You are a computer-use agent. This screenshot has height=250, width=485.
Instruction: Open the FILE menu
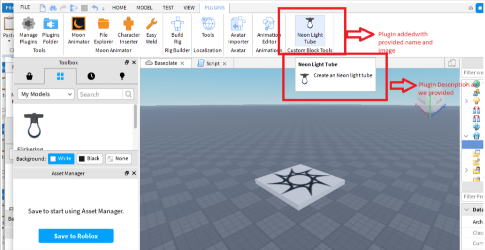pyautogui.click(x=25, y=8)
